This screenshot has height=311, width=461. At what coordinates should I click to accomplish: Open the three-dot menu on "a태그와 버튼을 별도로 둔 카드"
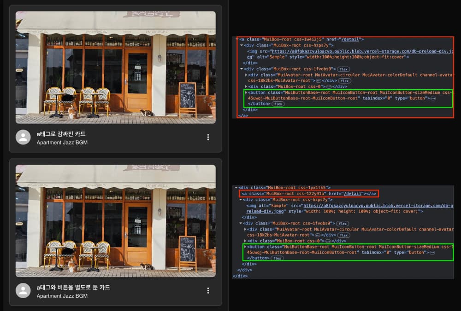tap(208, 290)
